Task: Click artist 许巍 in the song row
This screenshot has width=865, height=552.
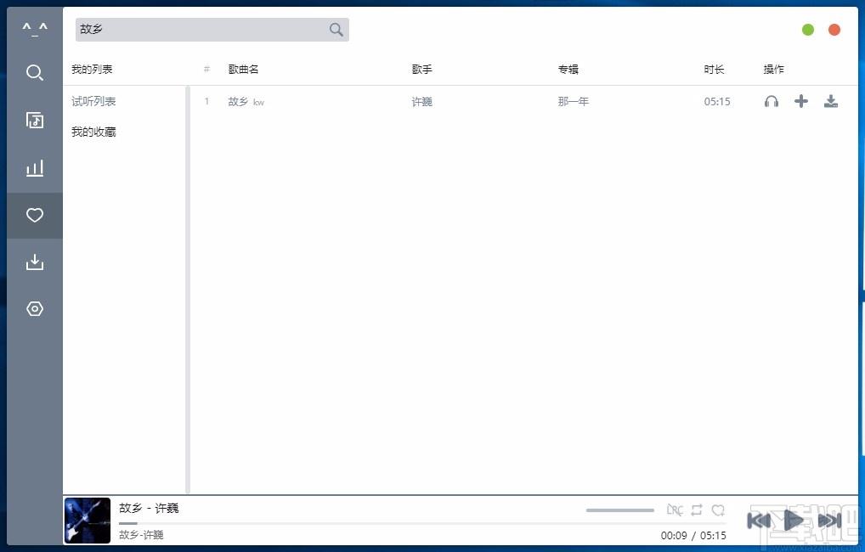Action: [x=422, y=101]
